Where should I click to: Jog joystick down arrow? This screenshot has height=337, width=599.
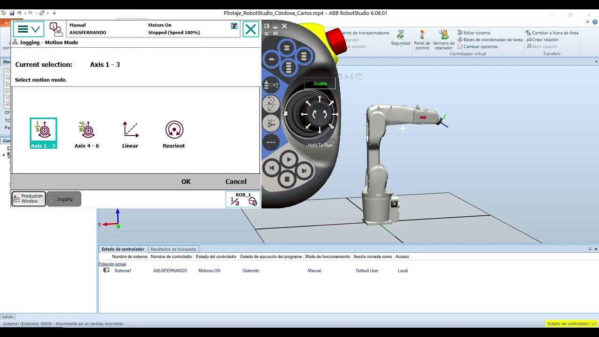[320, 130]
